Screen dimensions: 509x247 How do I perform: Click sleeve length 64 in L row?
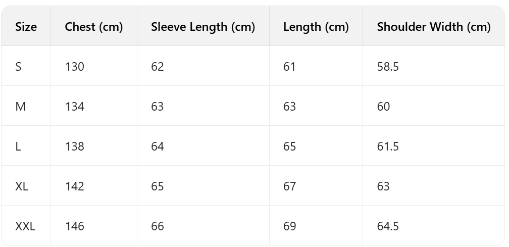(158, 146)
